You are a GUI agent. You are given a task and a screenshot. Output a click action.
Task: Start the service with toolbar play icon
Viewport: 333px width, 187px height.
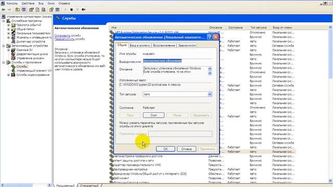point(66,9)
